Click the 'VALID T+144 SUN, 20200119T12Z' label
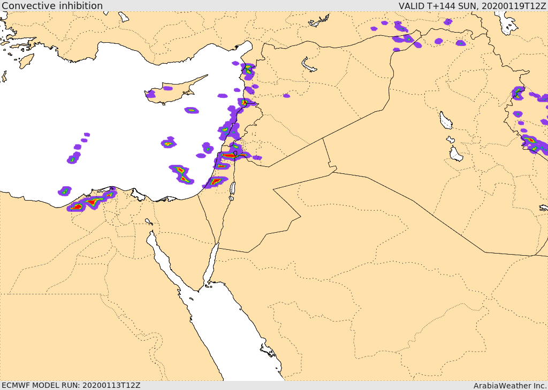The image size is (548, 390). tap(472, 6)
